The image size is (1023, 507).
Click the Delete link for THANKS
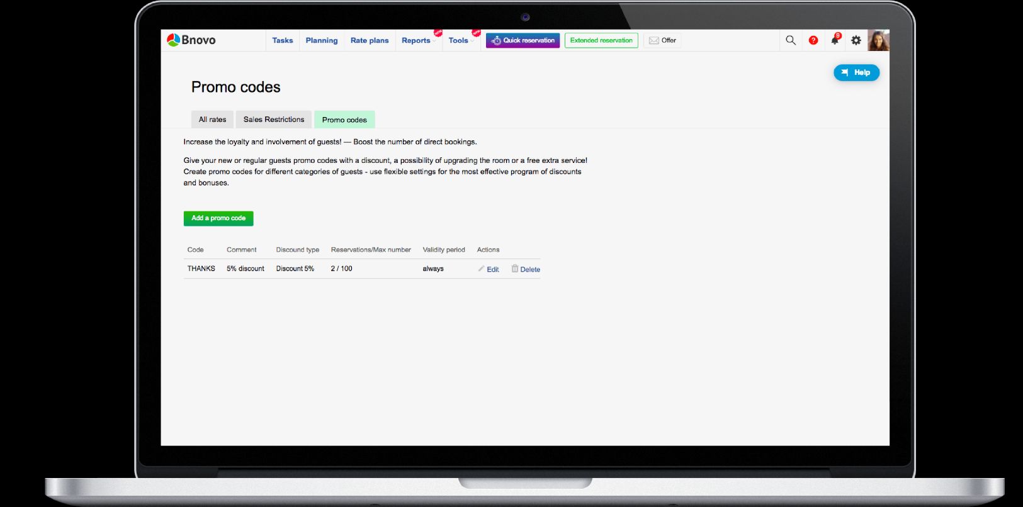tap(530, 269)
